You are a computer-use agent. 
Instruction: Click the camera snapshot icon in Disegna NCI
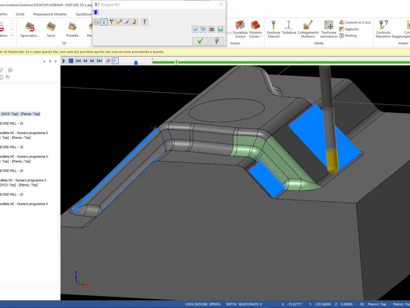pos(212,29)
